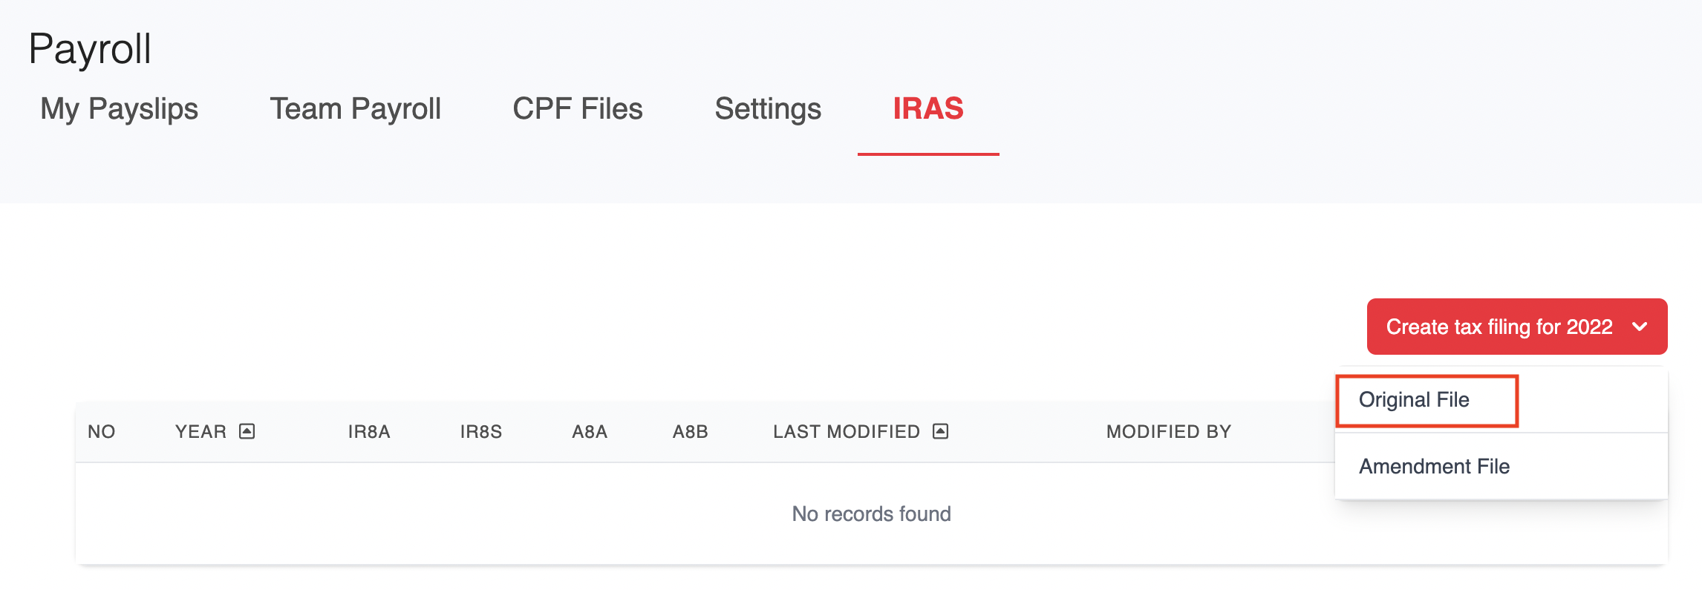The width and height of the screenshot is (1702, 590).
Task: Click the IR8S column header
Action: (481, 432)
